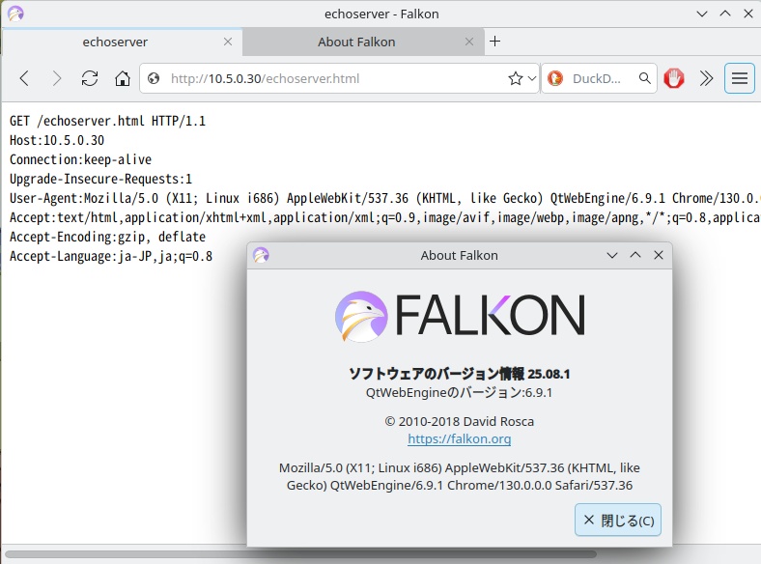761x564 pixels.
Task: Maximize the main Falkon window
Action: tap(725, 14)
